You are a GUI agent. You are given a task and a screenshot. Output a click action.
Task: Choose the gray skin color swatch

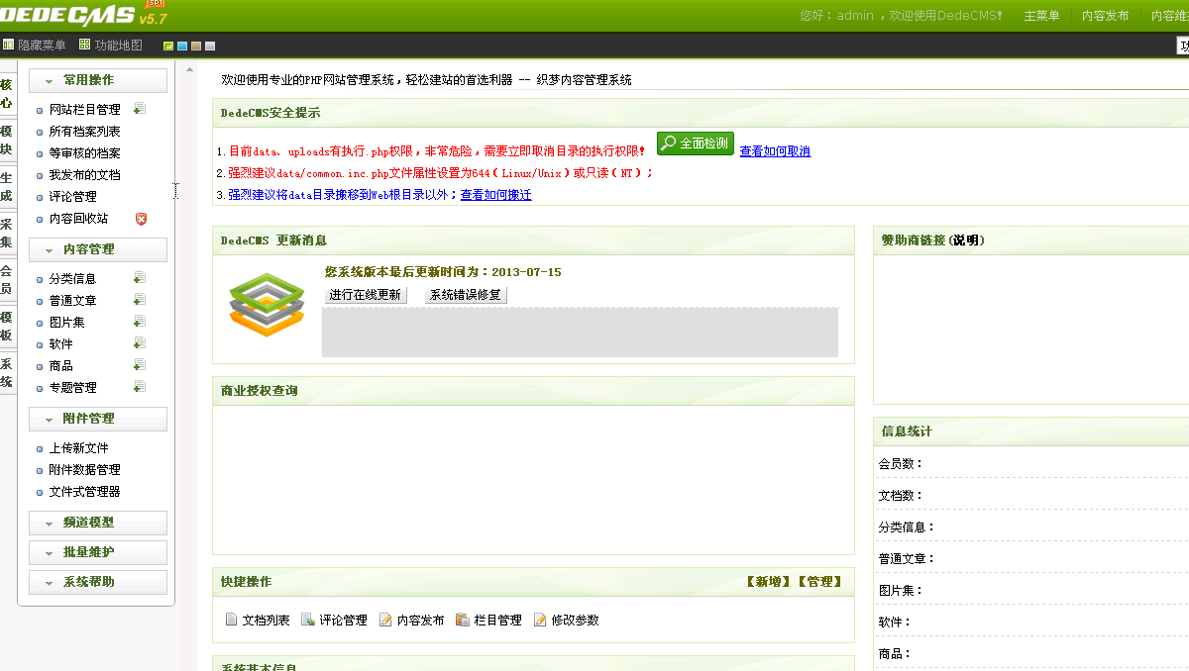(x=210, y=46)
